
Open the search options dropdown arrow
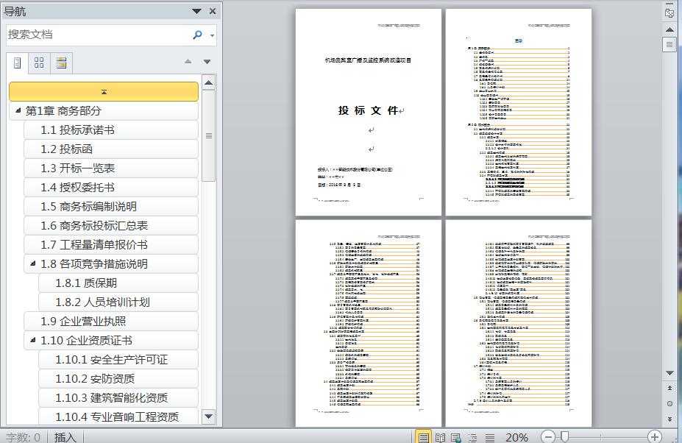(212, 35)
